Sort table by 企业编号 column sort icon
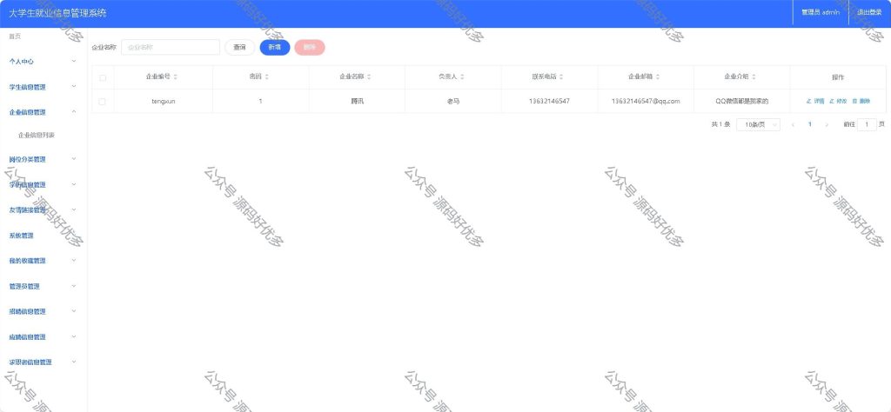The width and height of the screenshot is (891, 412). coord(176,76)
